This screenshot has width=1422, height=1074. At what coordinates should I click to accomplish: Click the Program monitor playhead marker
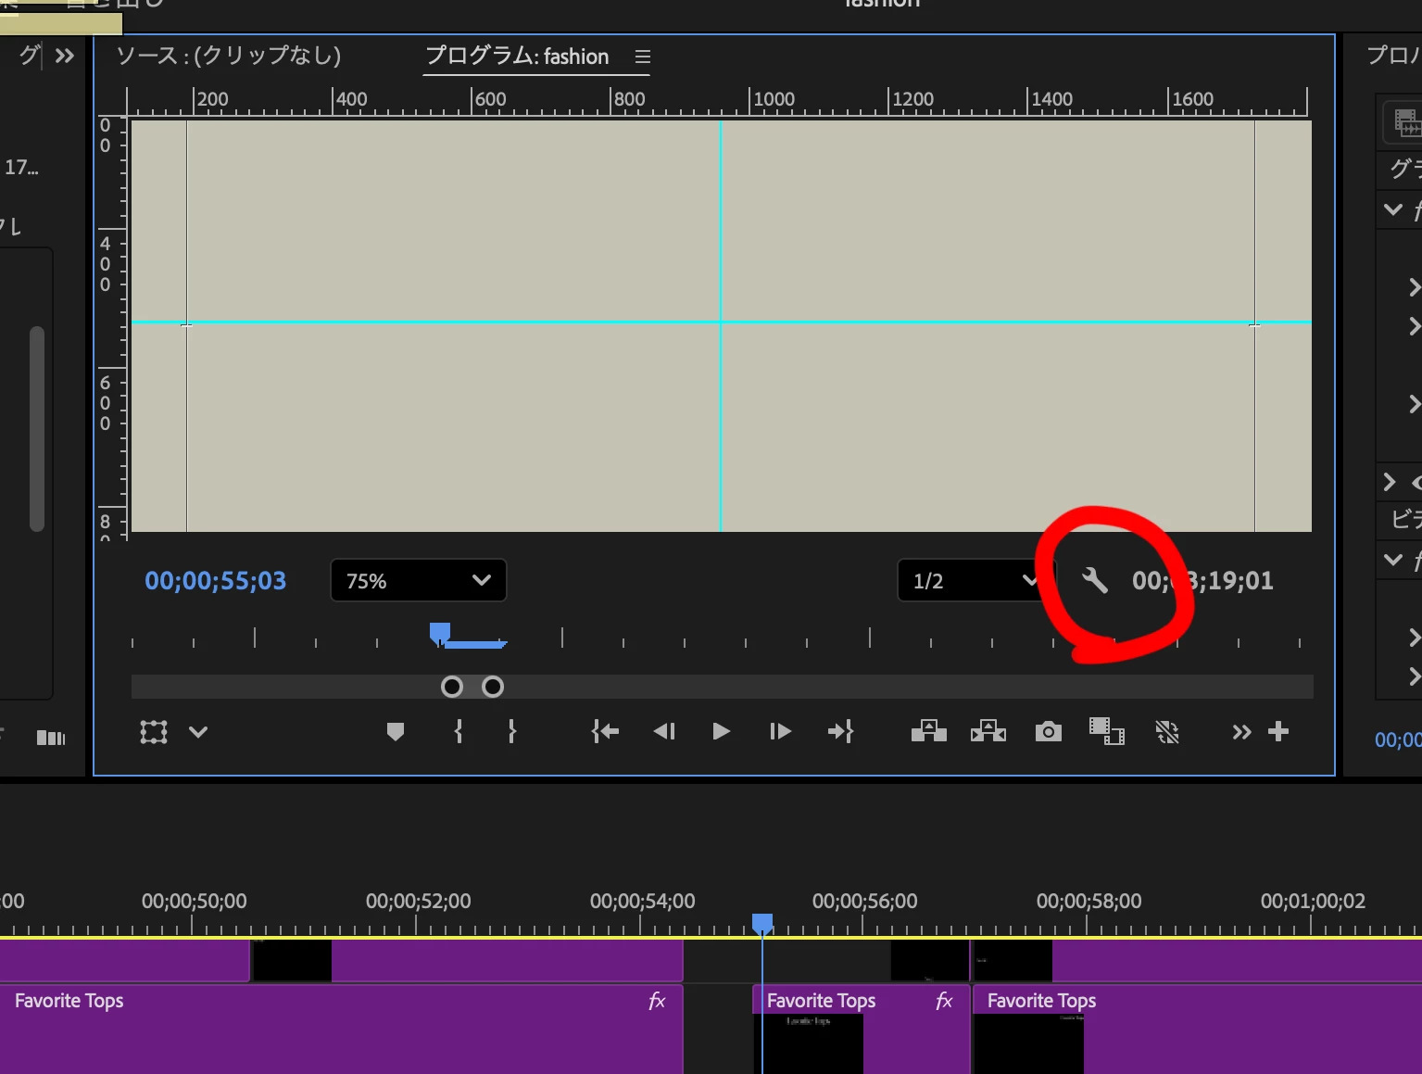440,633
